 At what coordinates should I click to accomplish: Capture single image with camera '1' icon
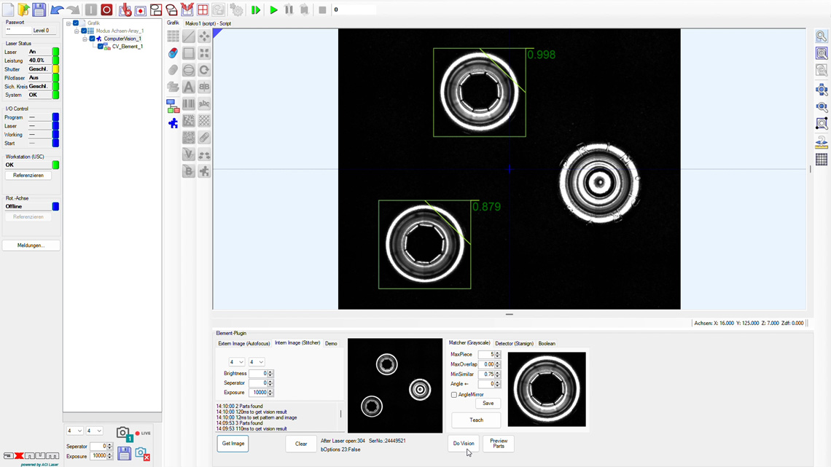click(124, 434)
